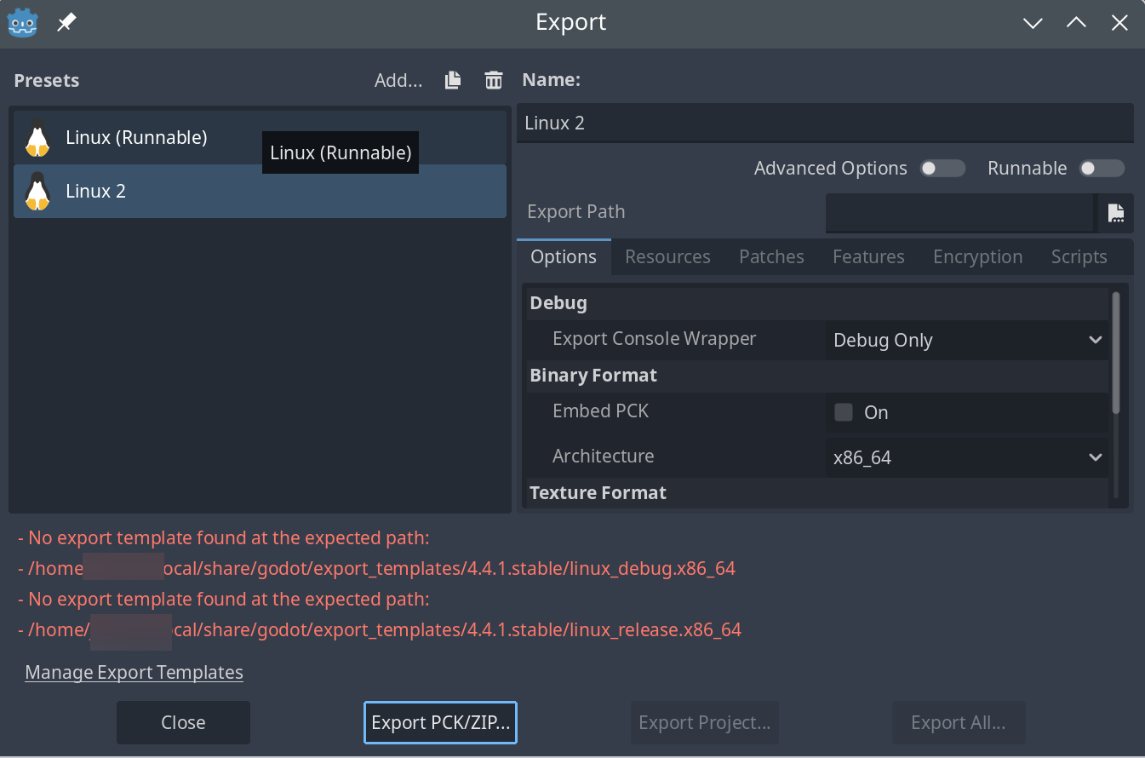
Task: Click the Architecture label
Action: tap(603, 456)
